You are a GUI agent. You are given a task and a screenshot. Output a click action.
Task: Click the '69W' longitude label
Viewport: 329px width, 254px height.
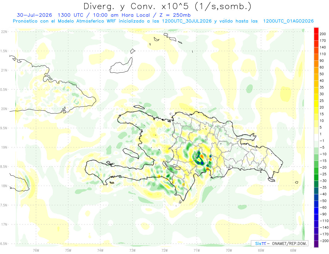(x=261, y=250)
